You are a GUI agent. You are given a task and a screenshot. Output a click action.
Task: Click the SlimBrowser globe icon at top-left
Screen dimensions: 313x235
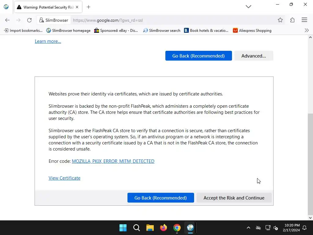[x=6, y=7]
